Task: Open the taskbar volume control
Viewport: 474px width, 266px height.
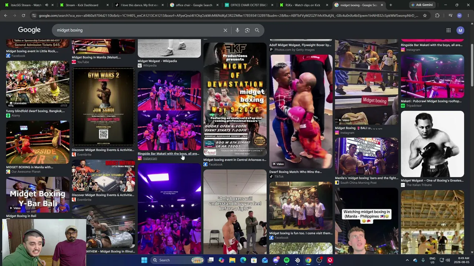Action: tap(448, 260)
